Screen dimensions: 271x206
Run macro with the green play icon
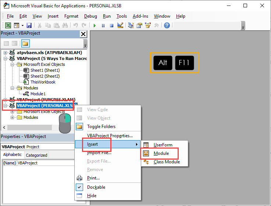[x=95, y=26]
